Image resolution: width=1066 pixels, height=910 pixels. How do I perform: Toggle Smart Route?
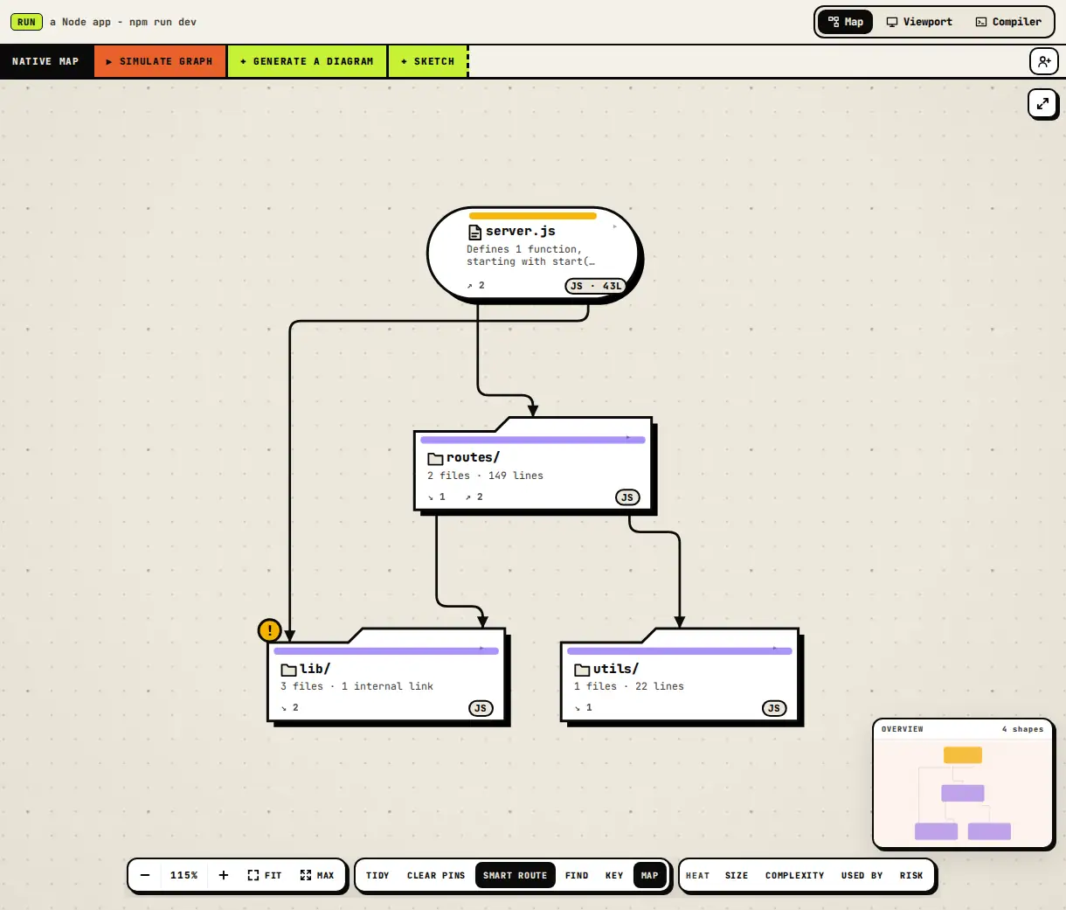tap(516, 875)
